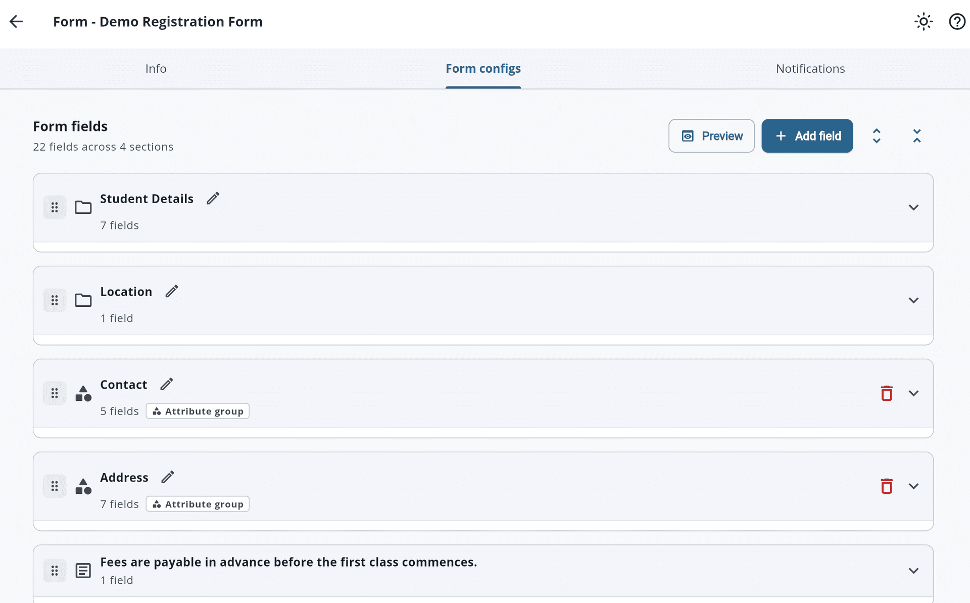Expand the Student Details section
The height and width of the screenshot is (603, 970).
pyautogui.click(x=913, y=207)
